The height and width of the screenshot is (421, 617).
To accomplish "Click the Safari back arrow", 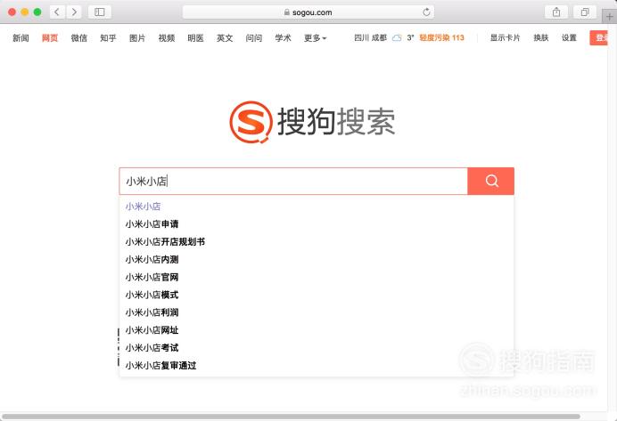I will coord(57,12).
